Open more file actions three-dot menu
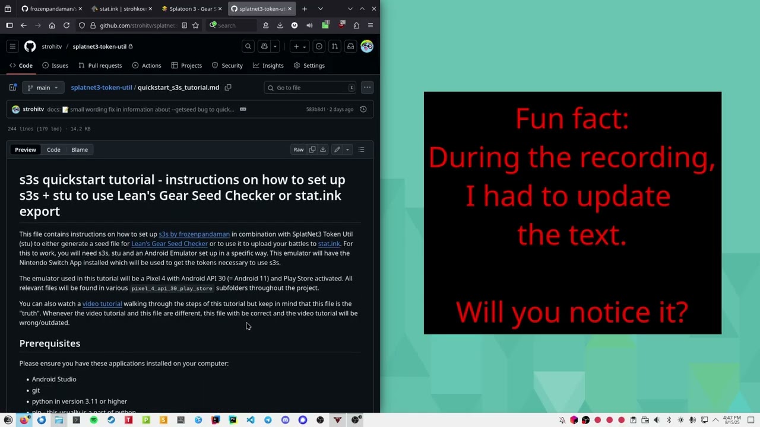The image size is (760, 427). tap(367, 87)
